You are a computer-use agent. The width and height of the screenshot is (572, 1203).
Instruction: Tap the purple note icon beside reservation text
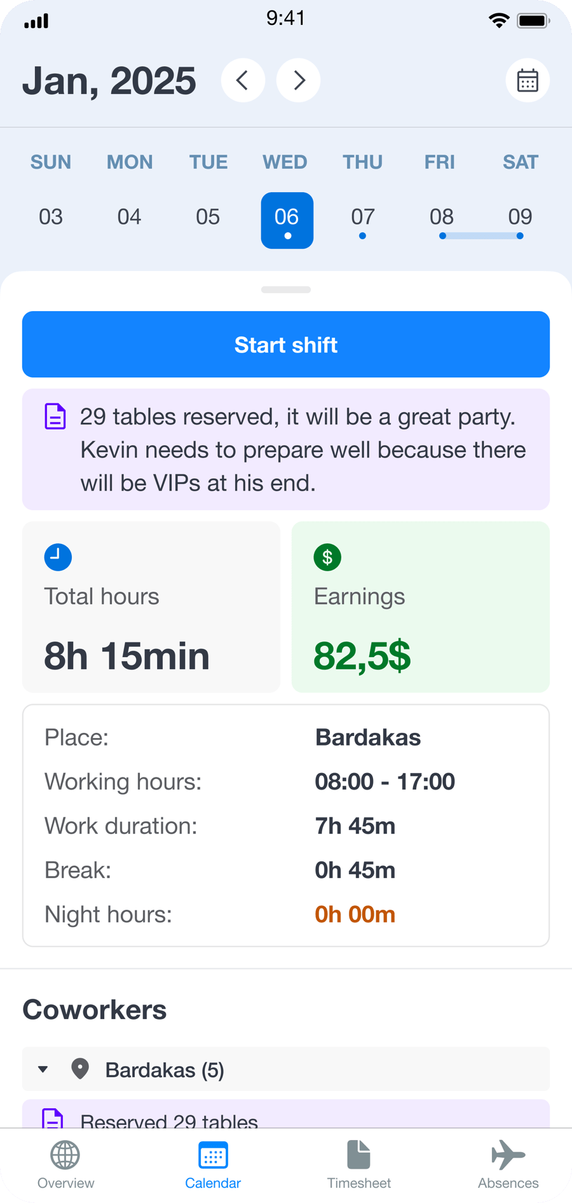[55, 416]
